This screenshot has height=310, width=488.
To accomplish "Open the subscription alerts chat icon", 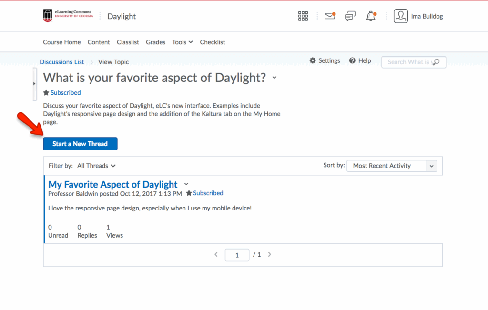I will [350, 16].
